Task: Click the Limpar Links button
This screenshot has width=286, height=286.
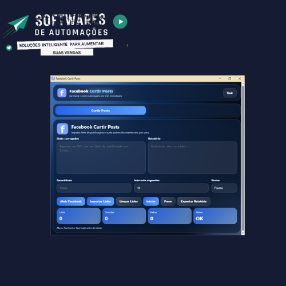Action: (129, 201)
